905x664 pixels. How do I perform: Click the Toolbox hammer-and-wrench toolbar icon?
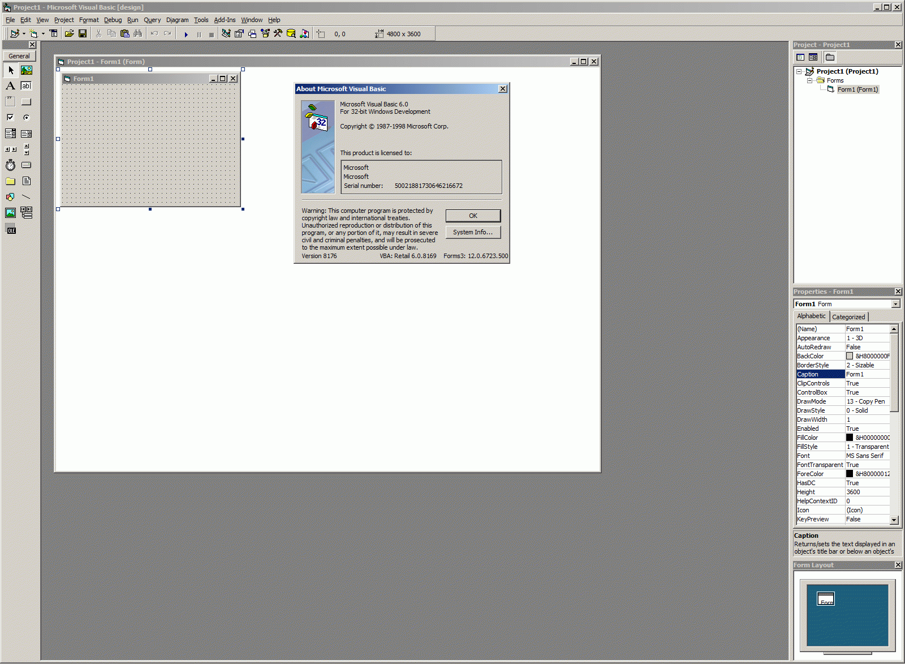coord(278,34)
